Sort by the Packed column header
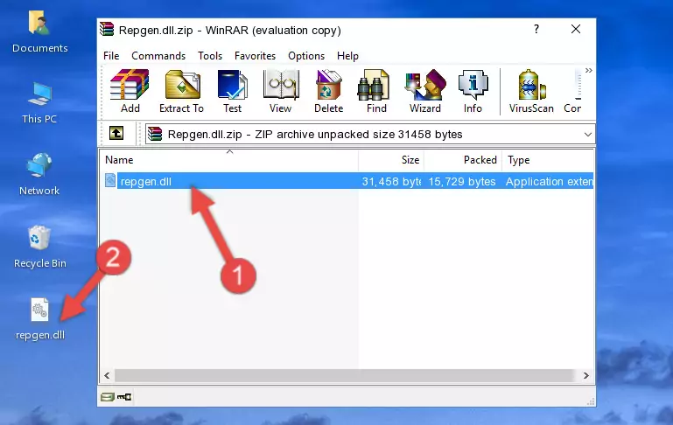Screen dimensions: 673x425 pos(463,160)
